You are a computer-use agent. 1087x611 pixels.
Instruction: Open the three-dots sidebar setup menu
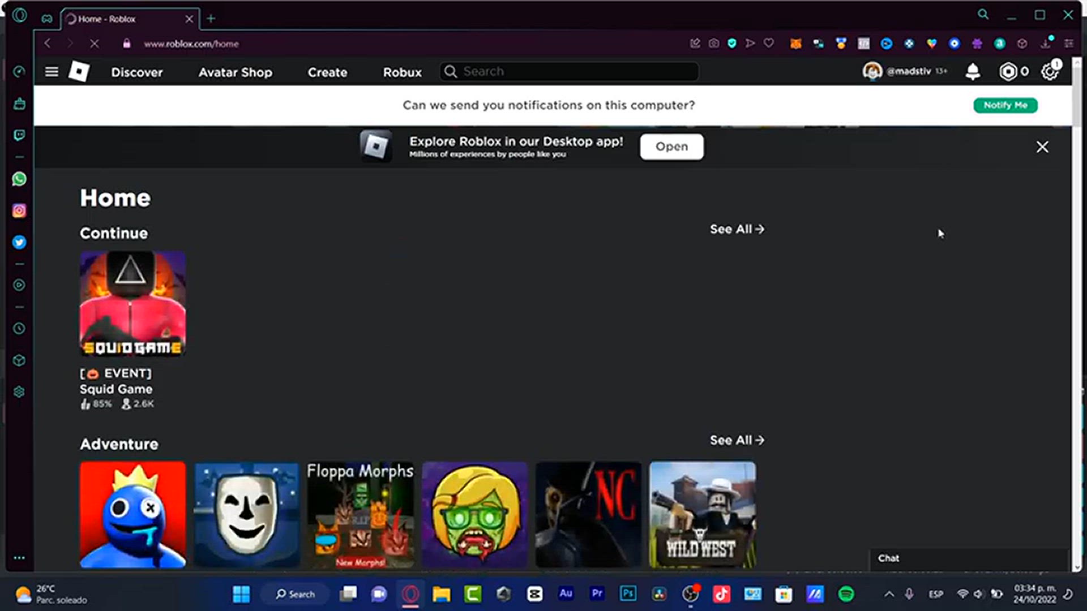(19, 558)
